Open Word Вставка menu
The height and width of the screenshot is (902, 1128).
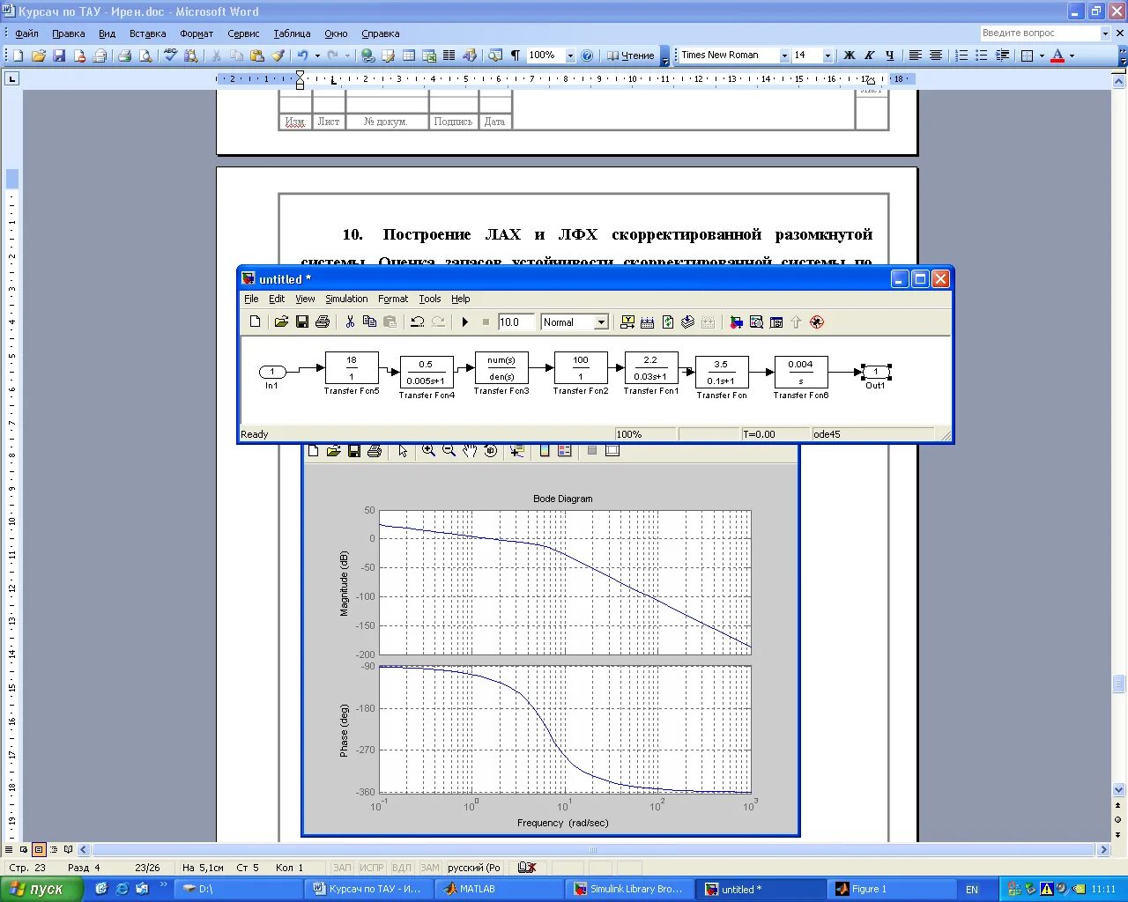(147, 33)
